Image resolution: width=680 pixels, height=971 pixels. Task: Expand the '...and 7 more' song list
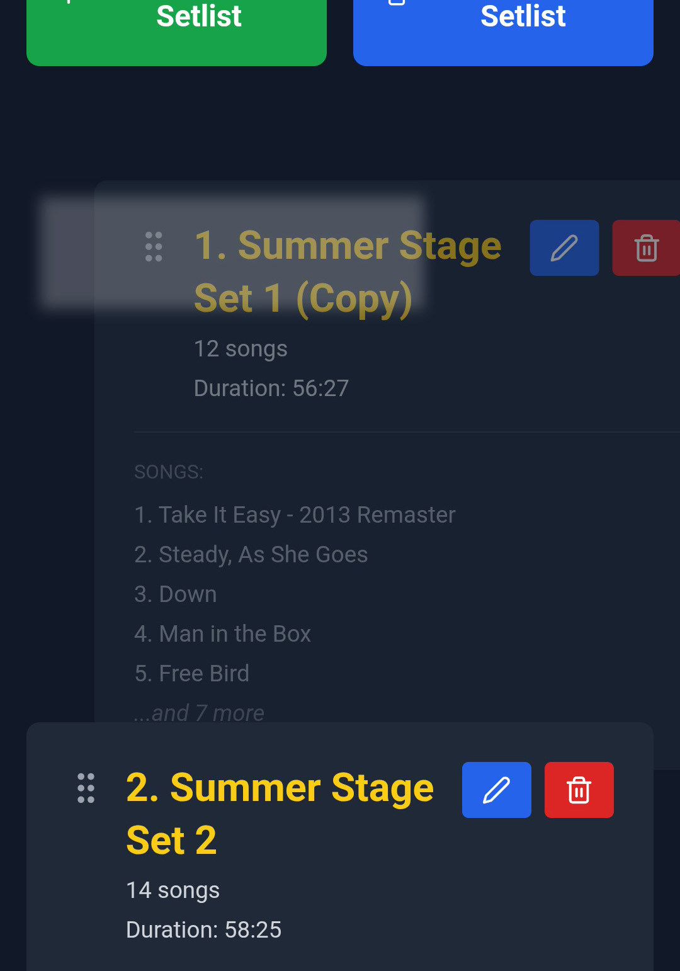[198, 712]
